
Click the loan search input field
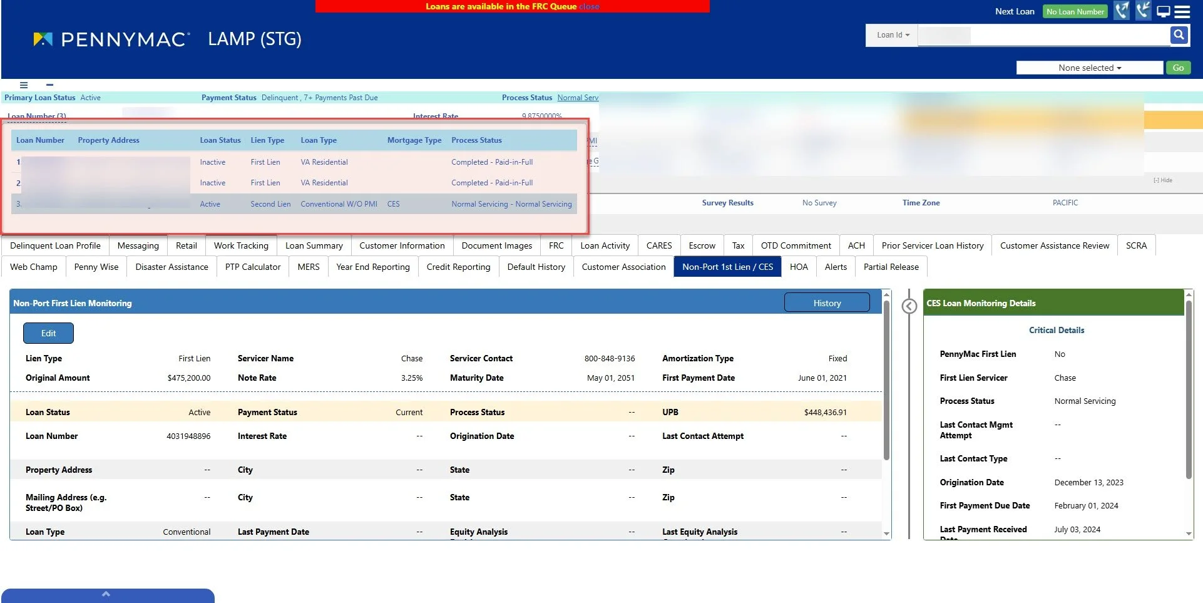click(1043, 35)
